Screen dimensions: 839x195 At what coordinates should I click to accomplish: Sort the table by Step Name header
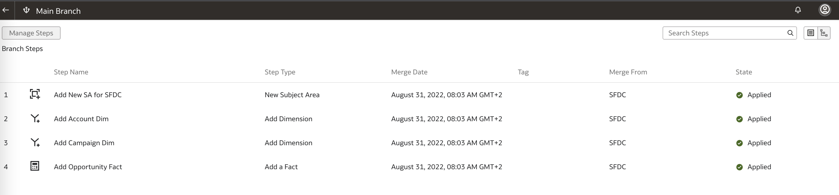coord(71,72)
